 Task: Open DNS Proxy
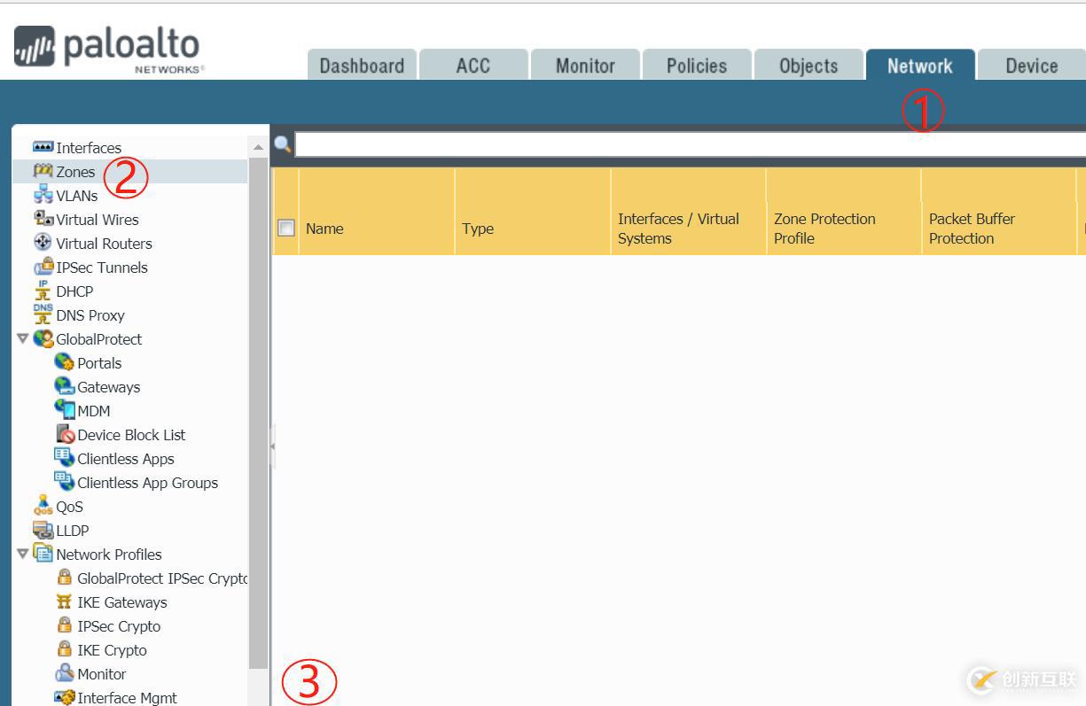[x=90, y=315]
